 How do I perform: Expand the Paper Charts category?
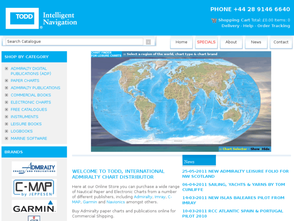pyautogui.click(x=6, y=81)
